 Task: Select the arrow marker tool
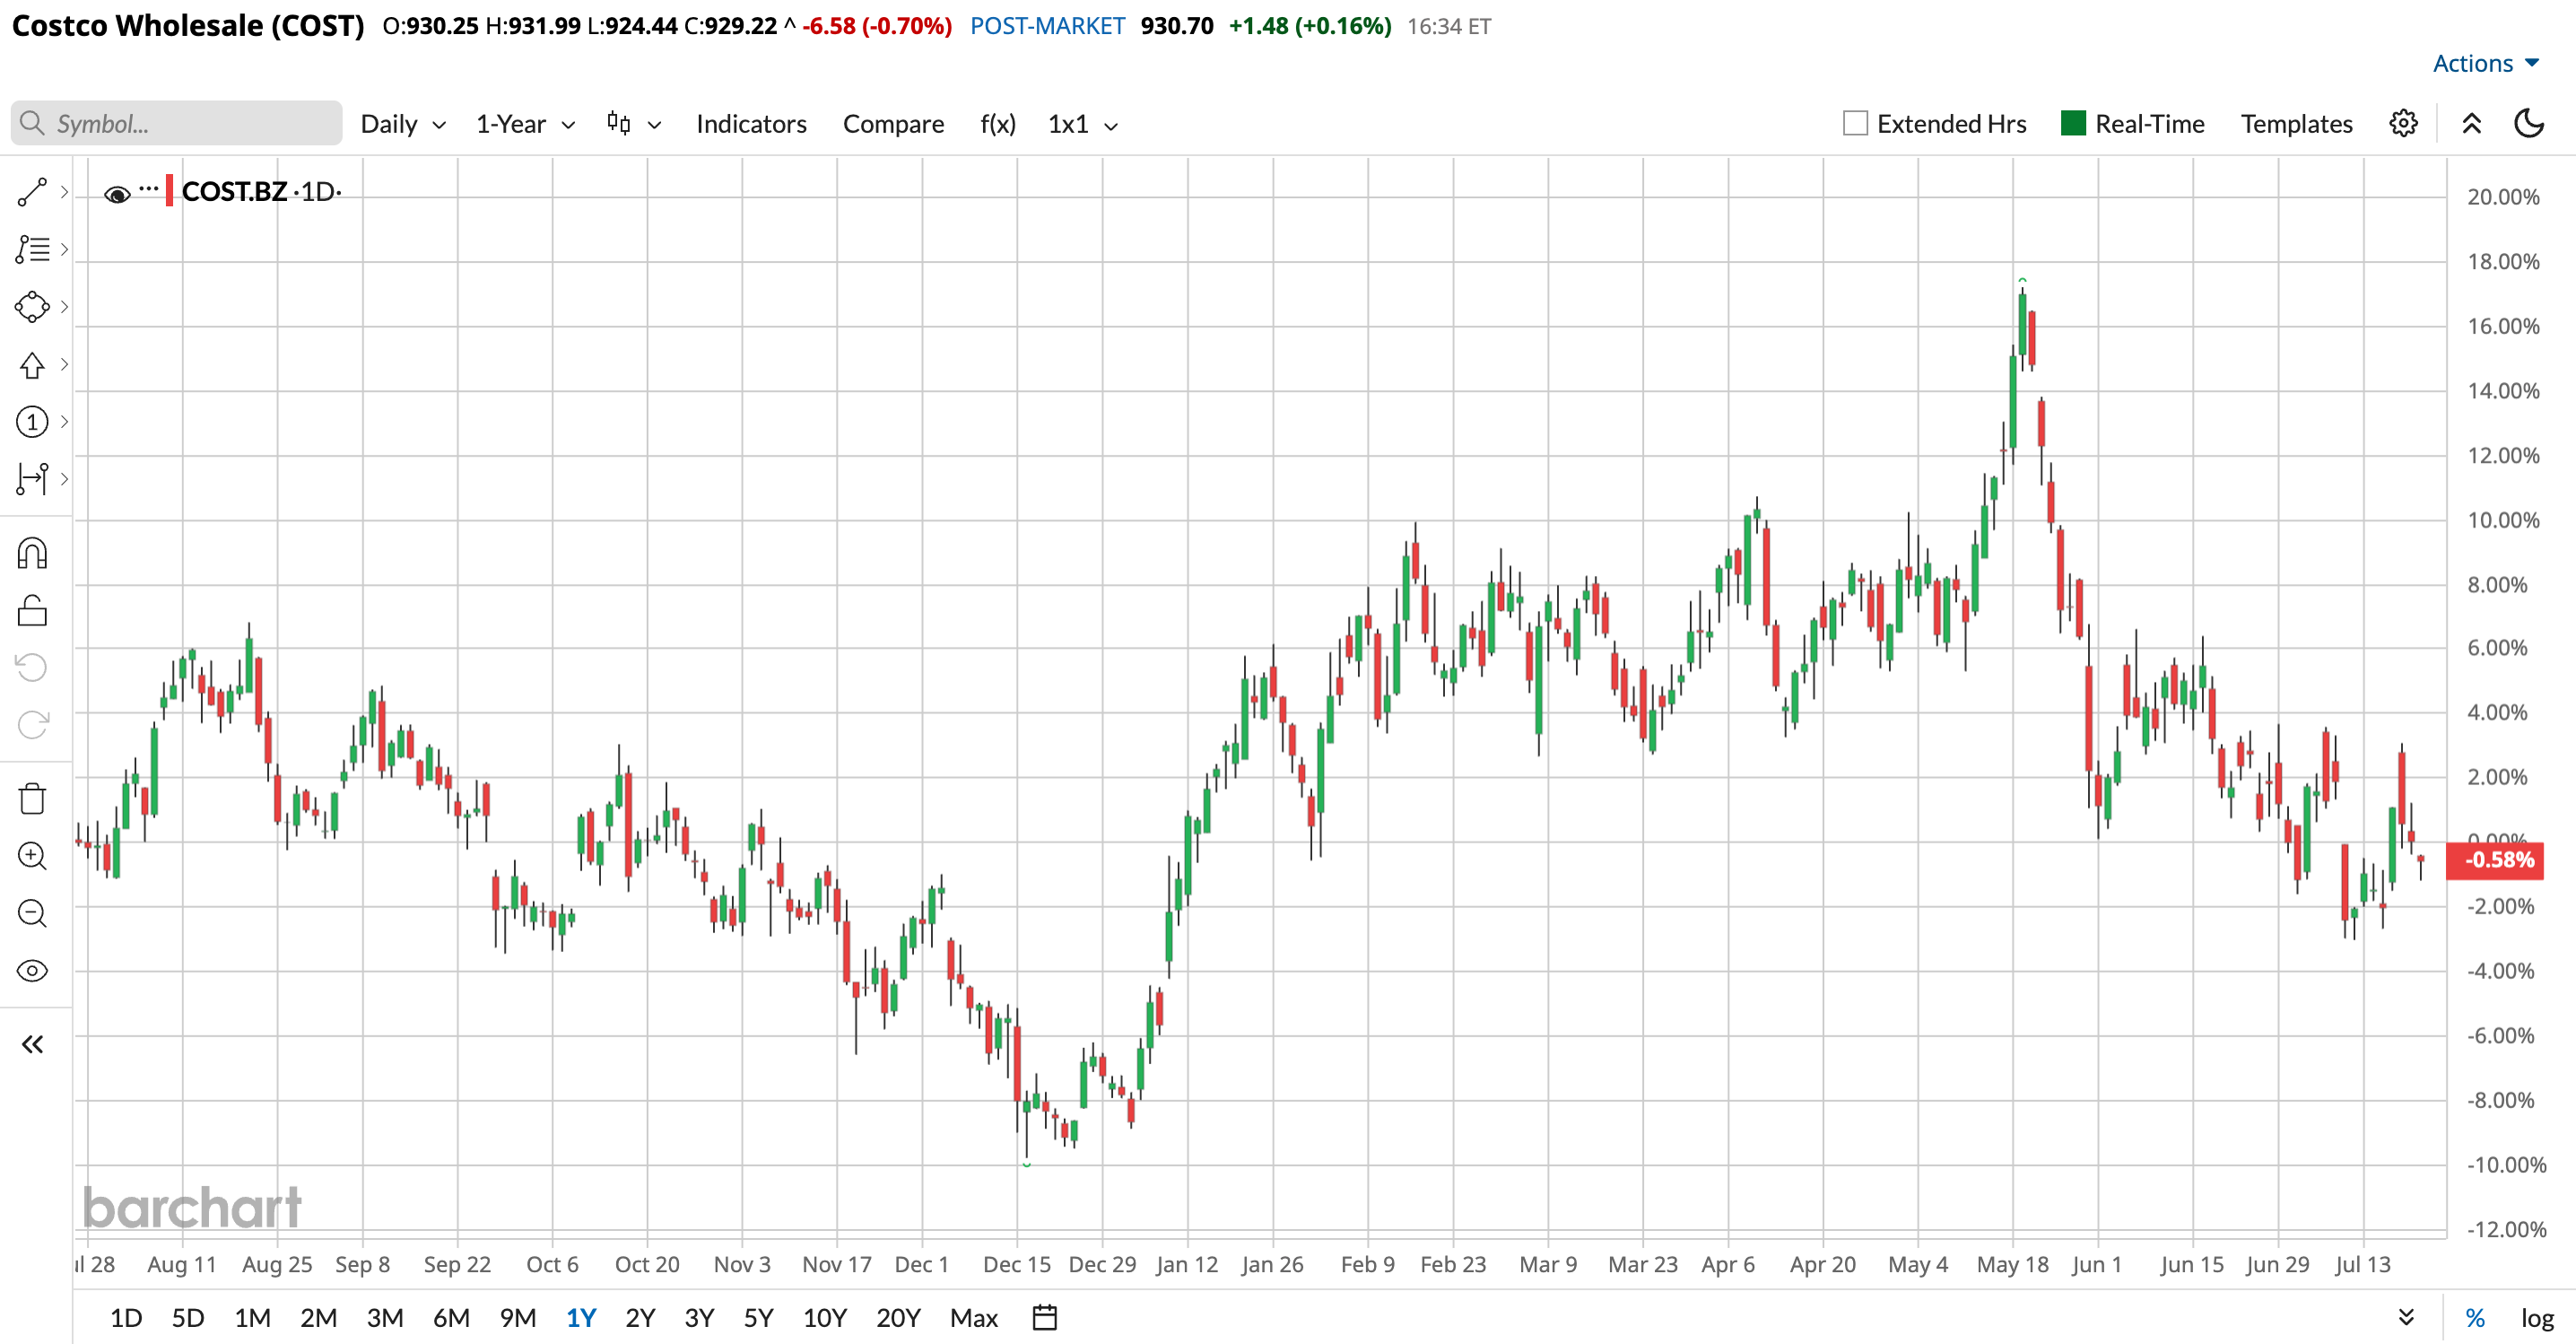tap(32, 364)
